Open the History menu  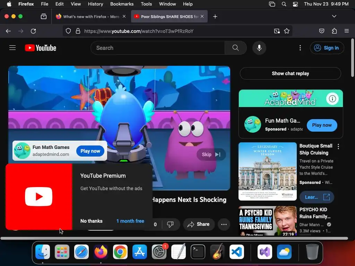pos(95,4)
